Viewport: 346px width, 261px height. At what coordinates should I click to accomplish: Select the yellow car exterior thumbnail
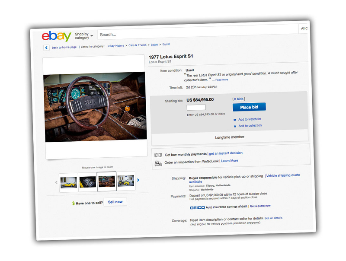[69, 183]
